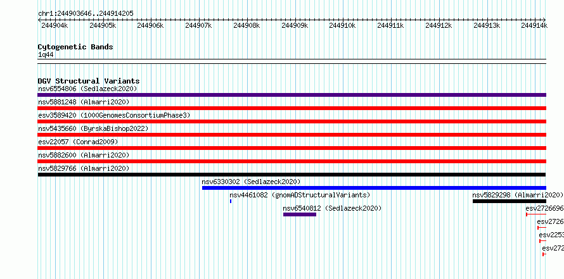Open the nsv6554806 (Sedlazeck2020) variant label
Screen dimensions: 564x279
87,89
